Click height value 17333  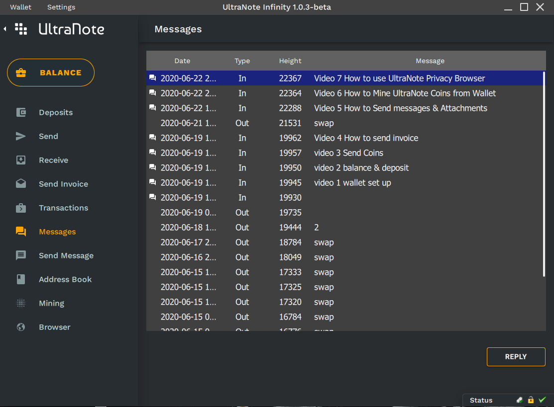290,272
